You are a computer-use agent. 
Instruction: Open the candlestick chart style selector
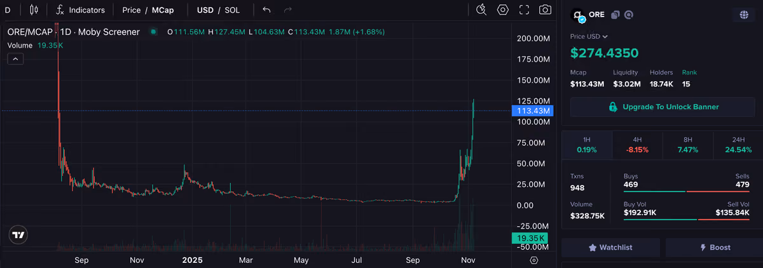(x=34, y=10)
